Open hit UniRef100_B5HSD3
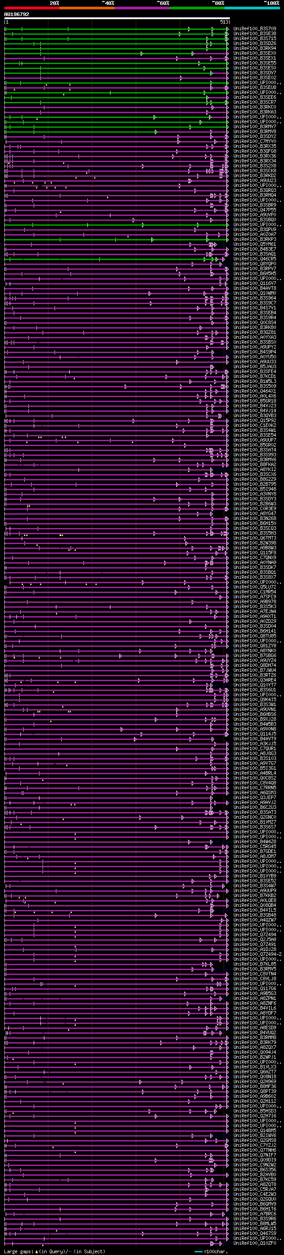 [255, 1111]
